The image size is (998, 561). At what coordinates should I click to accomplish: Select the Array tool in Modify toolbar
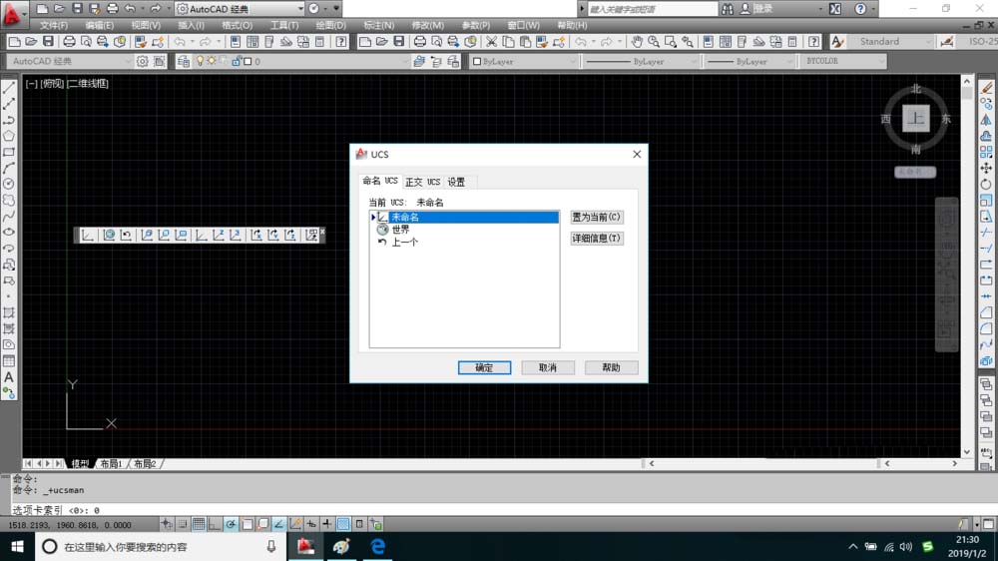[986, 152]
